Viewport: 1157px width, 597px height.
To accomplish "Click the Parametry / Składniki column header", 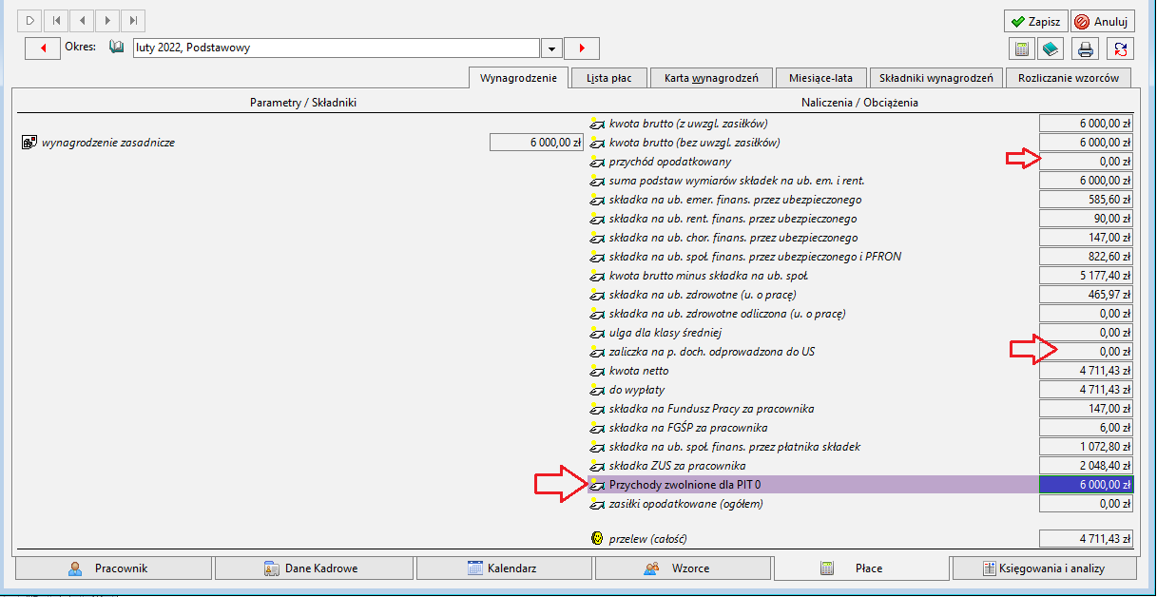I will coord(302,102).
